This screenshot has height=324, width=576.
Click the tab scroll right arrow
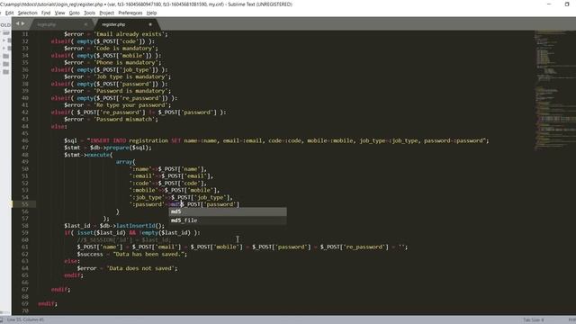click(22, 23)
